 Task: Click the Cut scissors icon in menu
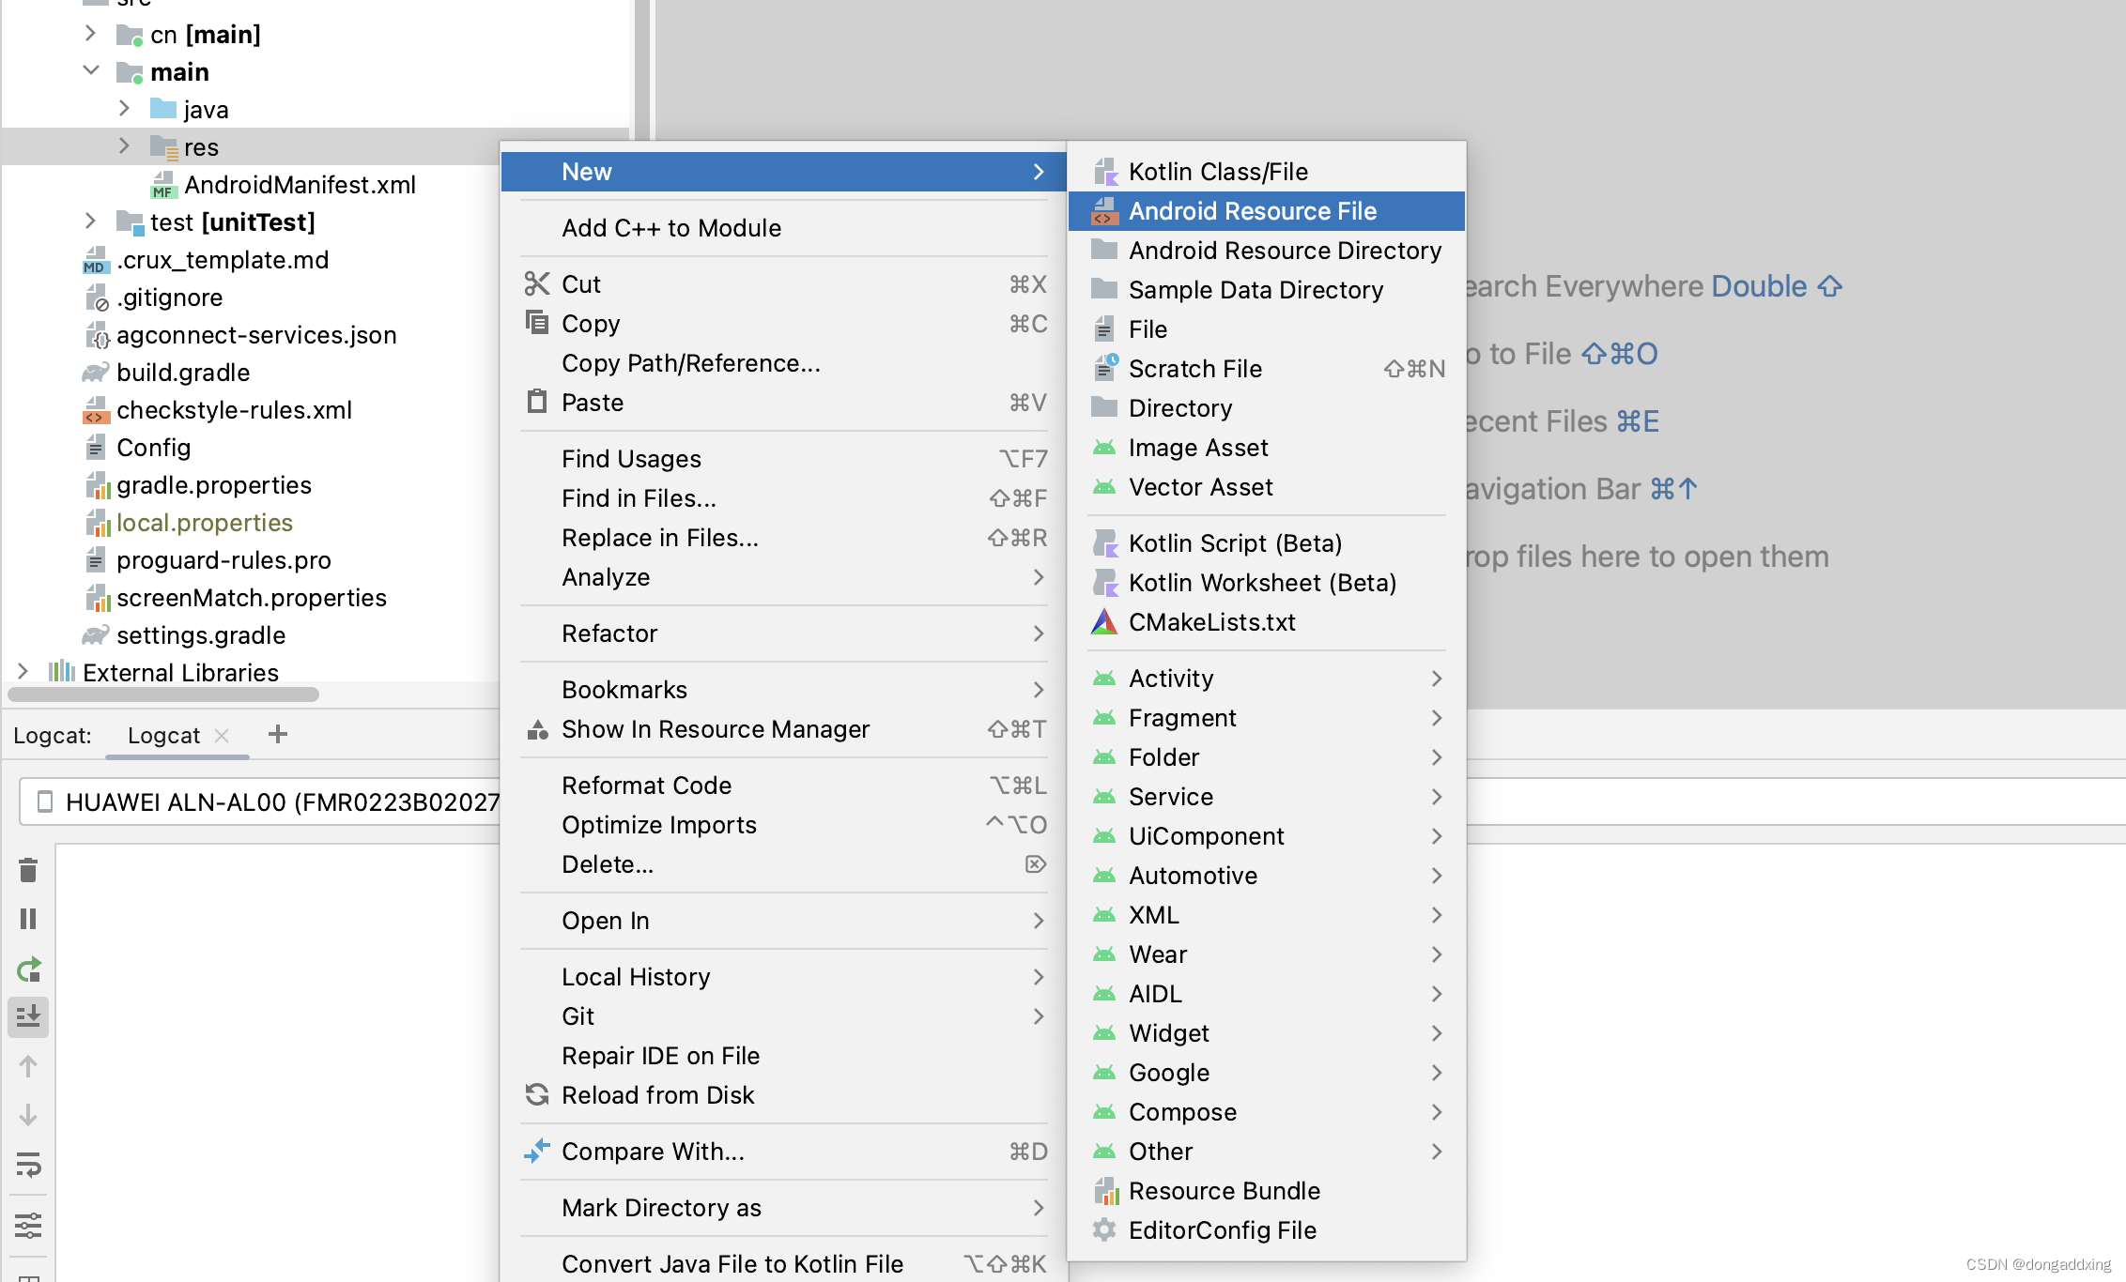click(x=537, y=283)
